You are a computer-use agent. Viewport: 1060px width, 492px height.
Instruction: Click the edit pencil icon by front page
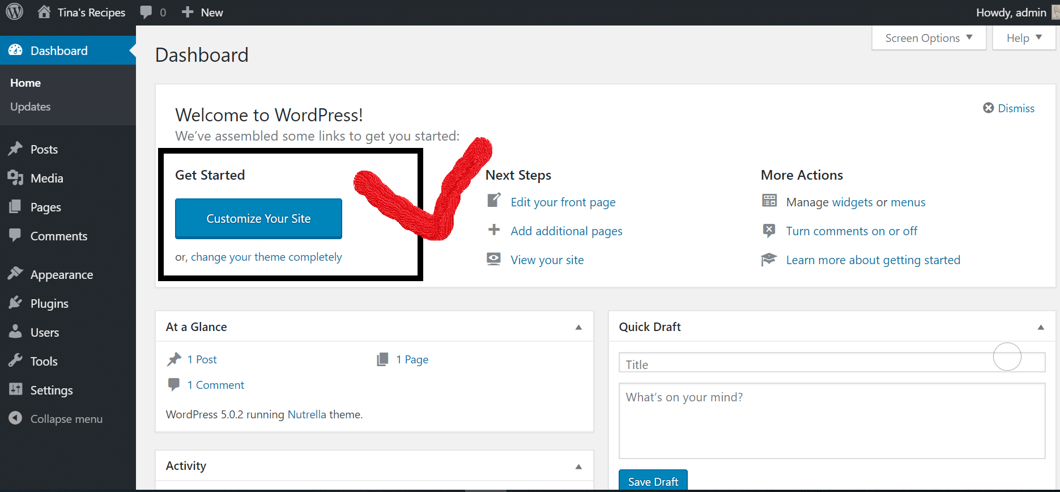(494, 200)
